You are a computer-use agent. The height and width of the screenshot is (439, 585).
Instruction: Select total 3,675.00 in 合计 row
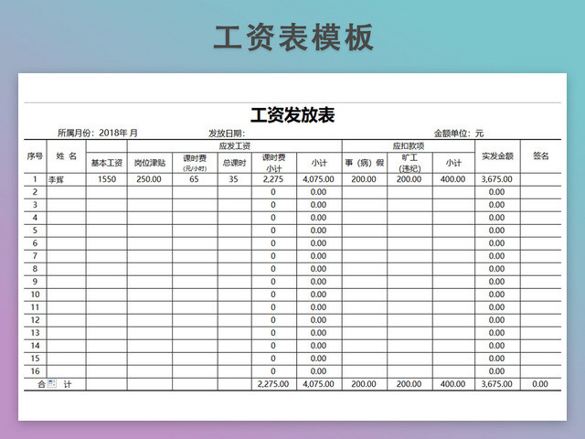[x=496, y=384]
